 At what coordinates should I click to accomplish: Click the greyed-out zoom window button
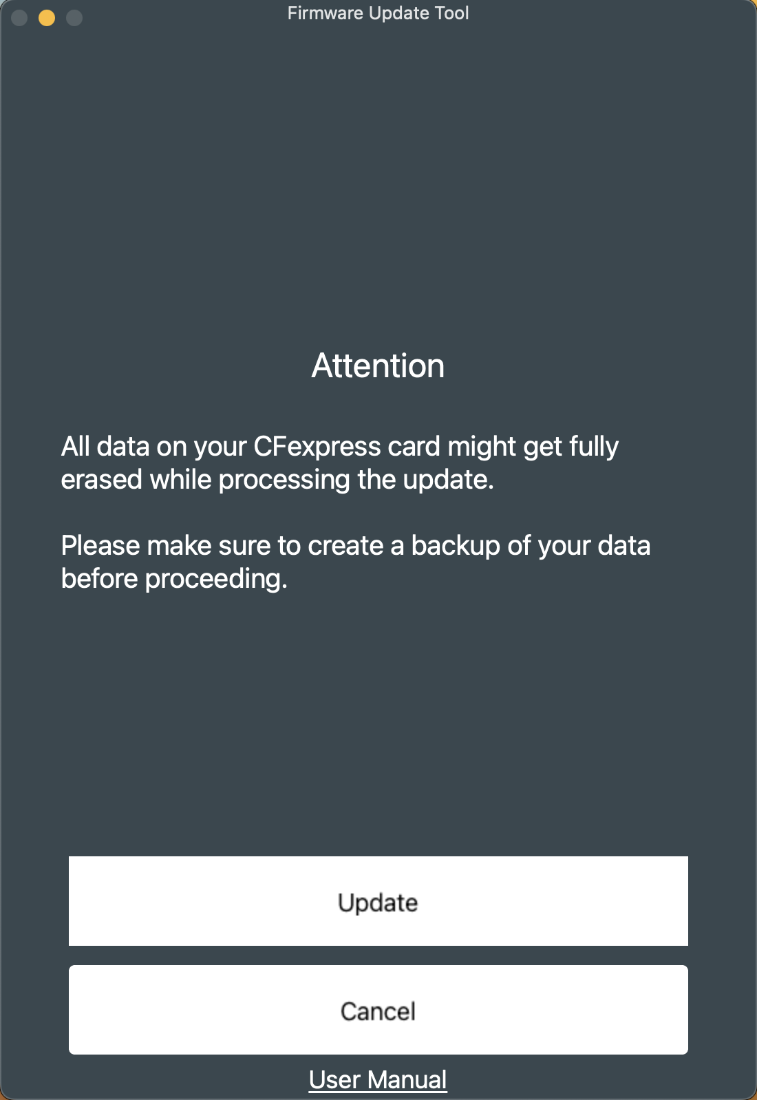pos(74,18)
